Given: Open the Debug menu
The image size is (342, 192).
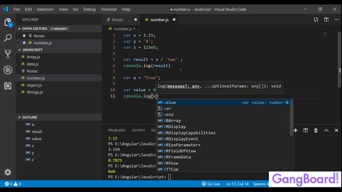Looking at the screenshot, I should (x=89, y=9).
